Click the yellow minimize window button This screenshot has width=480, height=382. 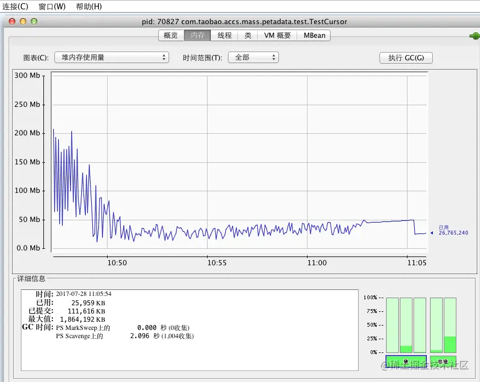pyautogui.click(x=23, y=21)
